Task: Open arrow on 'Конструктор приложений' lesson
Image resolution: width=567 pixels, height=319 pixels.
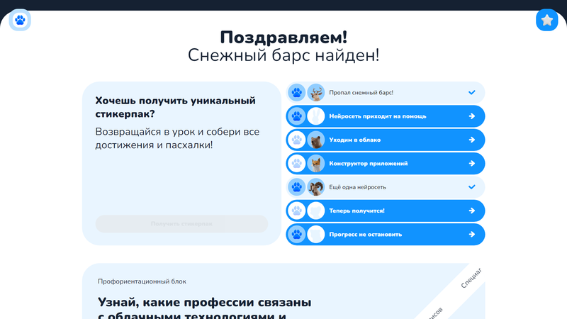Action: pos(472,164)
